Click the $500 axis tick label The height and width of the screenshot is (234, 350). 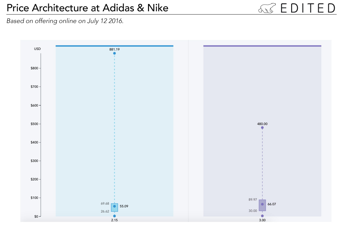[34, 124]
